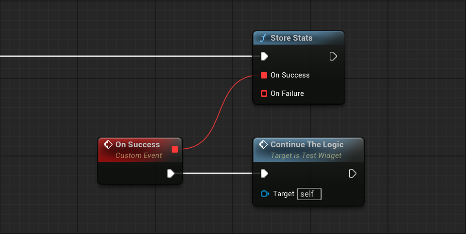Screen dimensions: 466x234
Task: Click the Continue The Logic execution input pin
Action: (x=264, y=173)
